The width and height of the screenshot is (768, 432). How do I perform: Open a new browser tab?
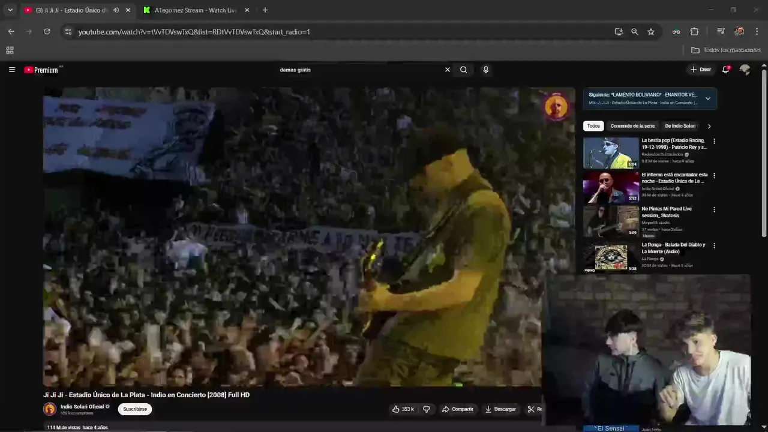coord(265,10)
